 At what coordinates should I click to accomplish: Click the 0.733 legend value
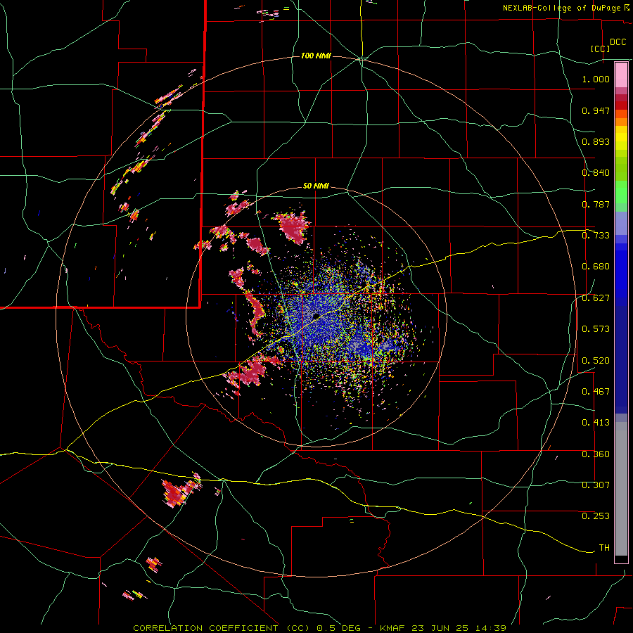596,236
